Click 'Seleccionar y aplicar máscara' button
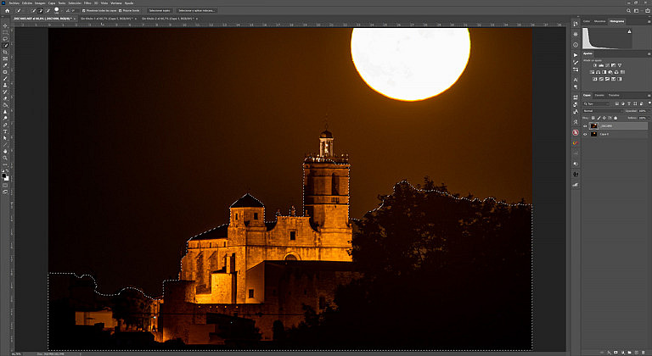Image resolution: width=652 pixels, height=356 pixels. pos(197,10)
